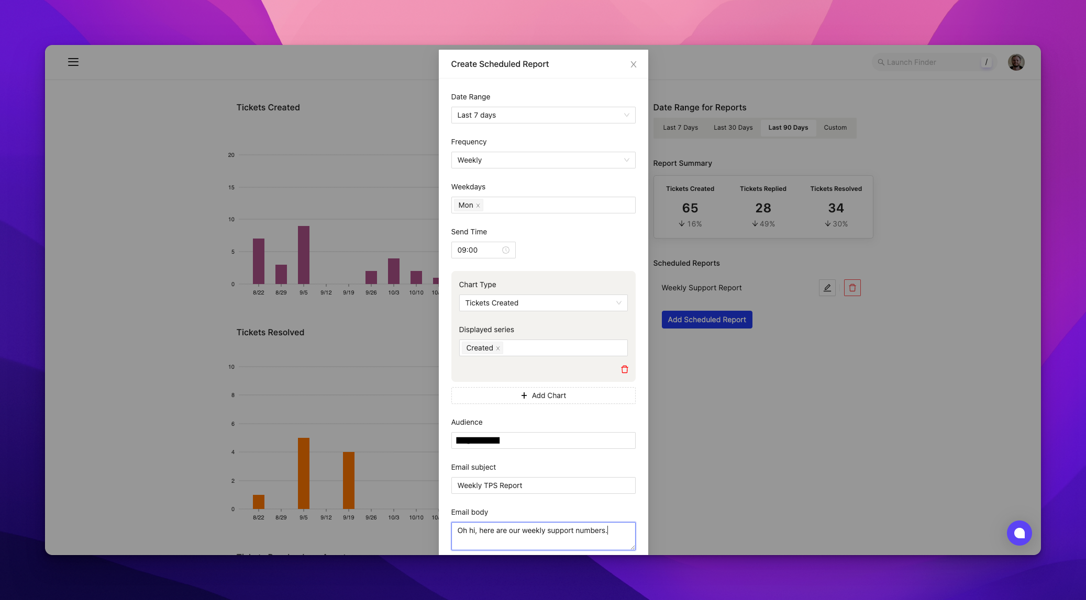1086x600 pixels.
Task: Click the Tickets Replied count 28
Action: click(763, 208)
